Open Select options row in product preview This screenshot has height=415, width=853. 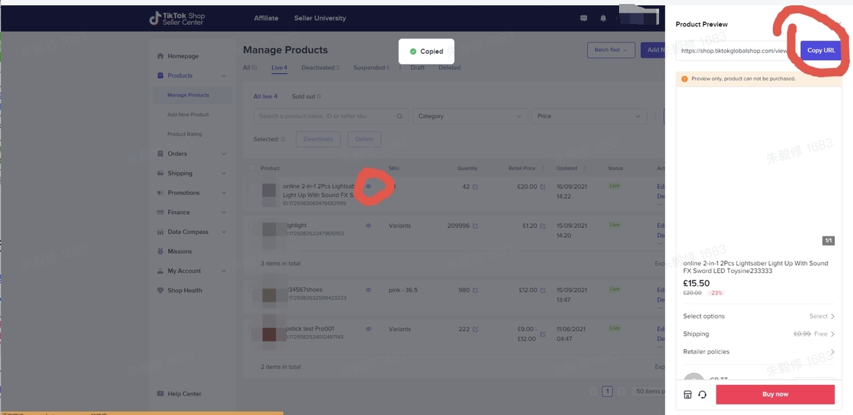coord(758,316)
